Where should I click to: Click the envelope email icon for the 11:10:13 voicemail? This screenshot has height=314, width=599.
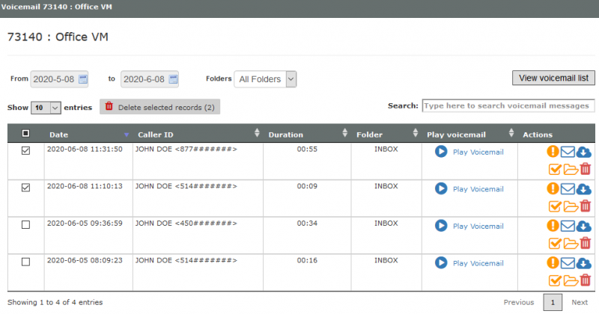tap(568, 189)
